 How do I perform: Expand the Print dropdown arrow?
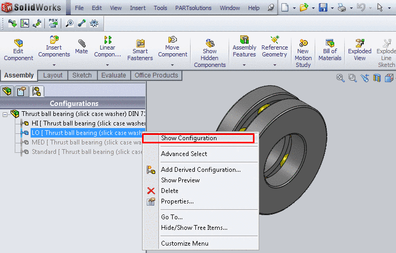click(x=351, y=8)
